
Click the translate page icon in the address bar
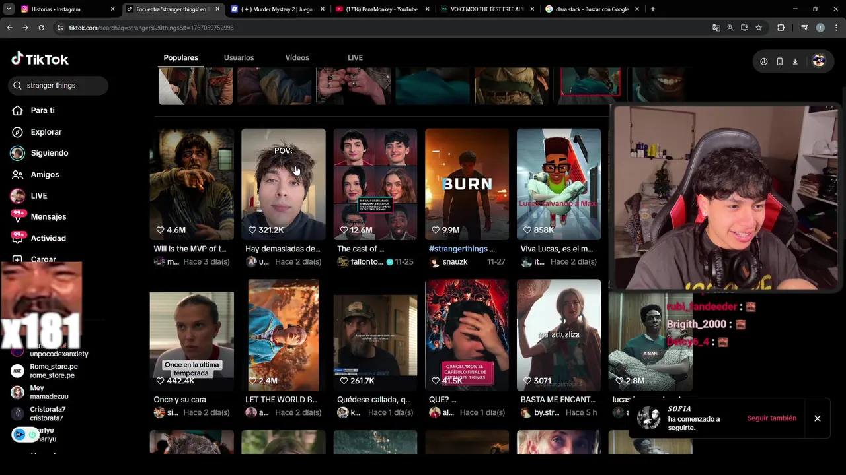tap(716, 28)
